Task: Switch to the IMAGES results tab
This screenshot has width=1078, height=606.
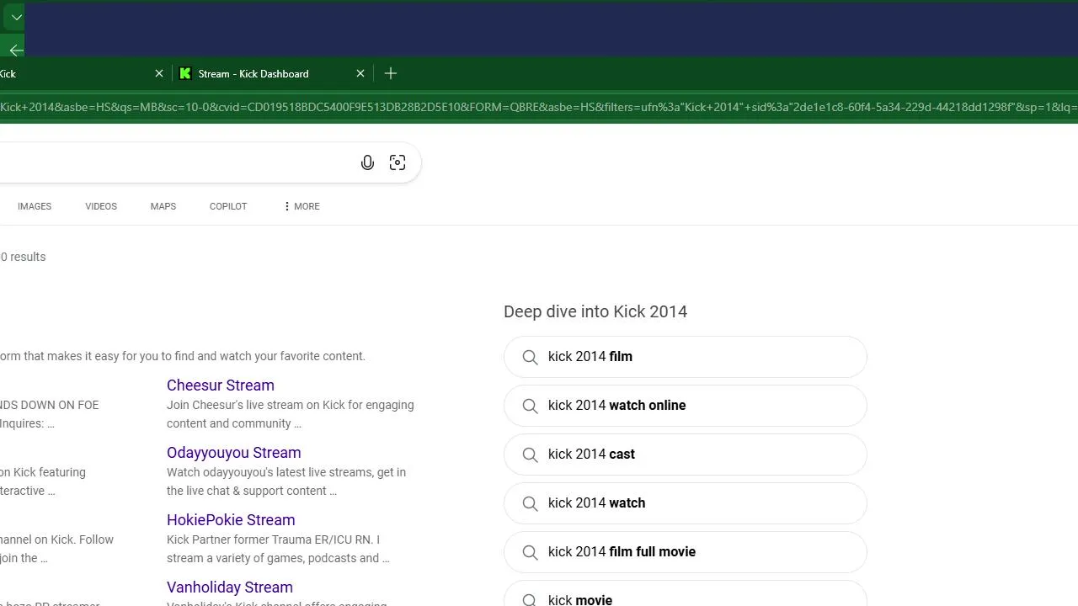Action: [35, 206]
